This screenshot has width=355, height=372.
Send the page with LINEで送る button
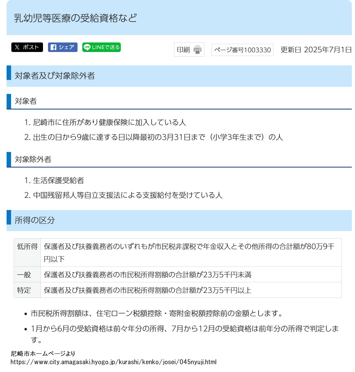[101, 47]
